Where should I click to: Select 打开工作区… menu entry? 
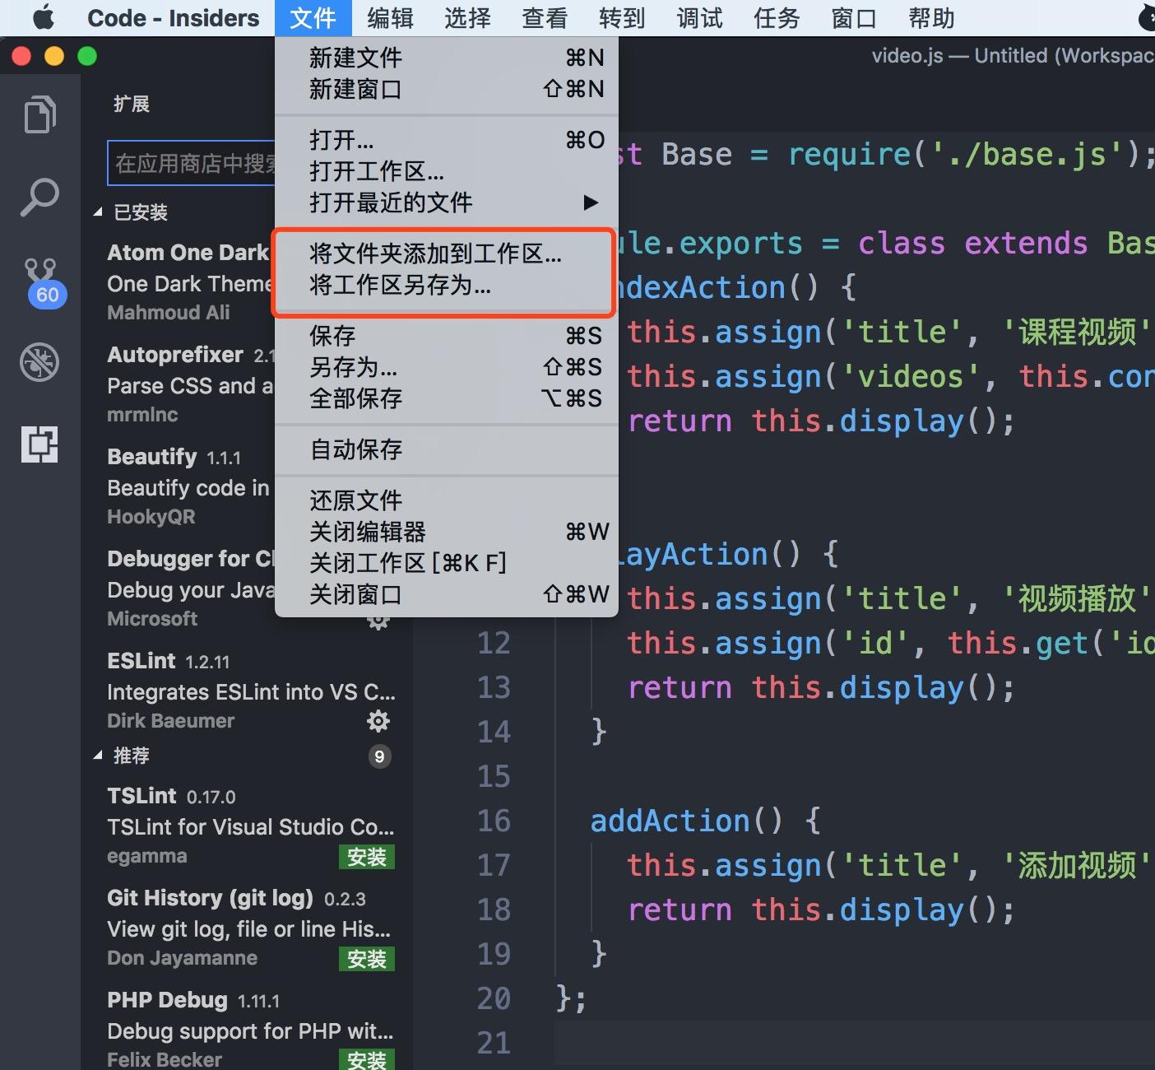[x=447, y=171]
